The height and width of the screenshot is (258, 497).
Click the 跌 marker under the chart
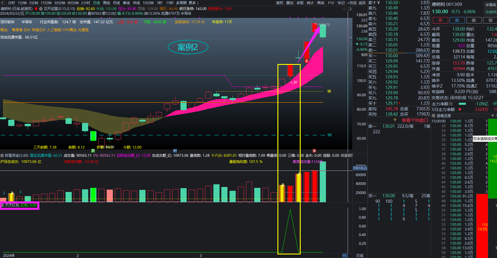(x=93, y=151)
